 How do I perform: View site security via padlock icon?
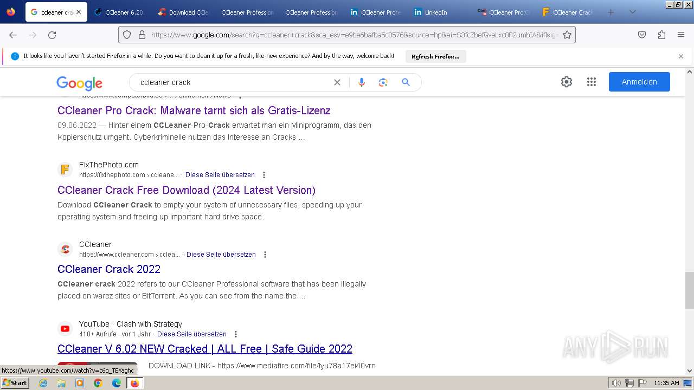pyautogui.click(x=142, y=35)
